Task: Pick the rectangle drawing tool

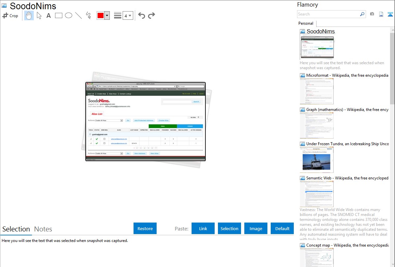Action: click(58, 15)
